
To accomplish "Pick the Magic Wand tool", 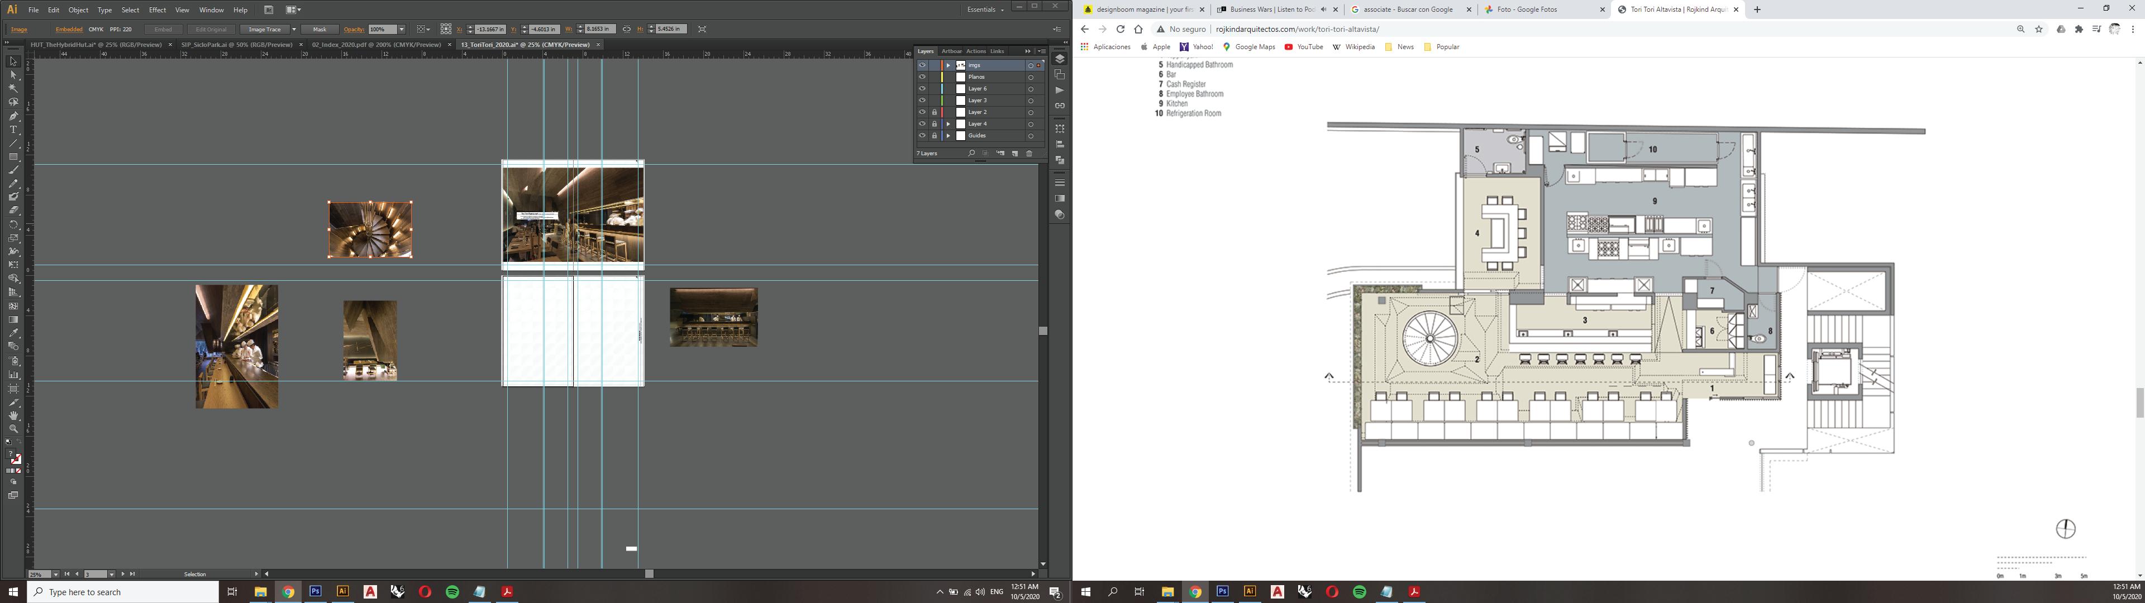I will pos(13,88).
